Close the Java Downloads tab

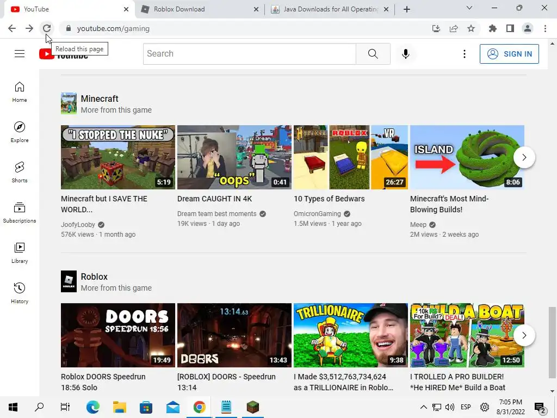(386, 9)
